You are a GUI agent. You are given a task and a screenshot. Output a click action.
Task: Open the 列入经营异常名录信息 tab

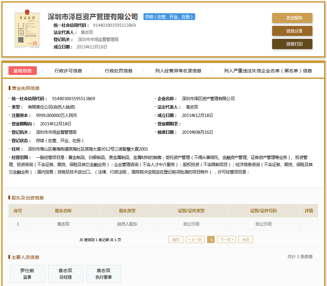tap(178, 71)
